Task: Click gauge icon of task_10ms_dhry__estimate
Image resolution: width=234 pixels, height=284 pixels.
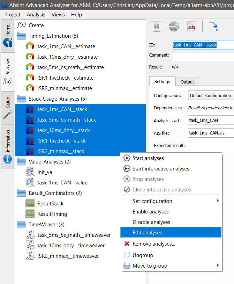Action: 30,57
